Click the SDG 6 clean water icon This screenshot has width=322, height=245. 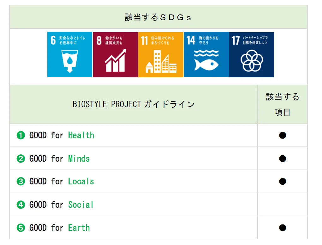(x=70, y=54)
